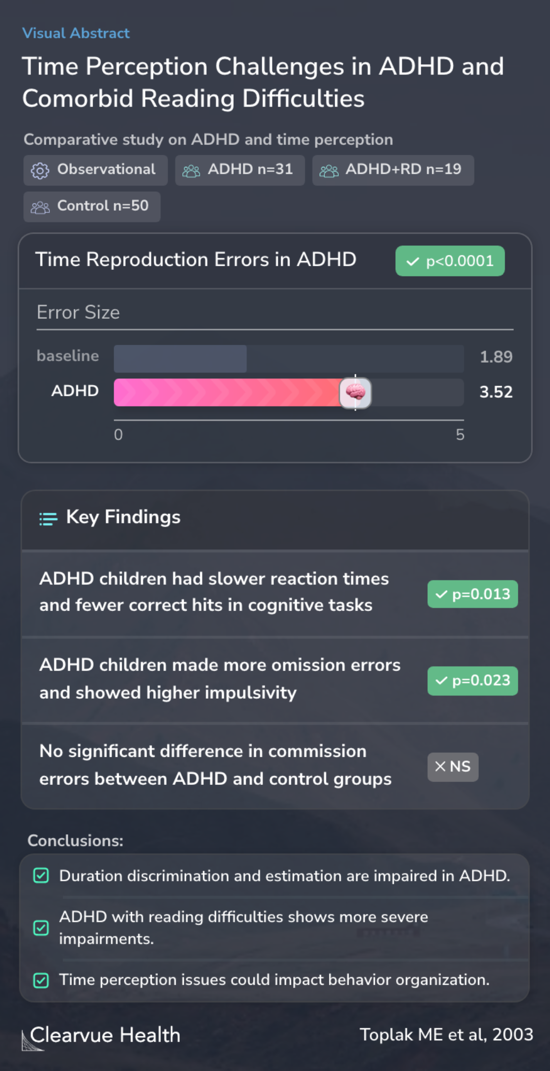550x1071 pixels.
Task: Click the group icon beside ADHD+RD n=19
Action: 328,171
